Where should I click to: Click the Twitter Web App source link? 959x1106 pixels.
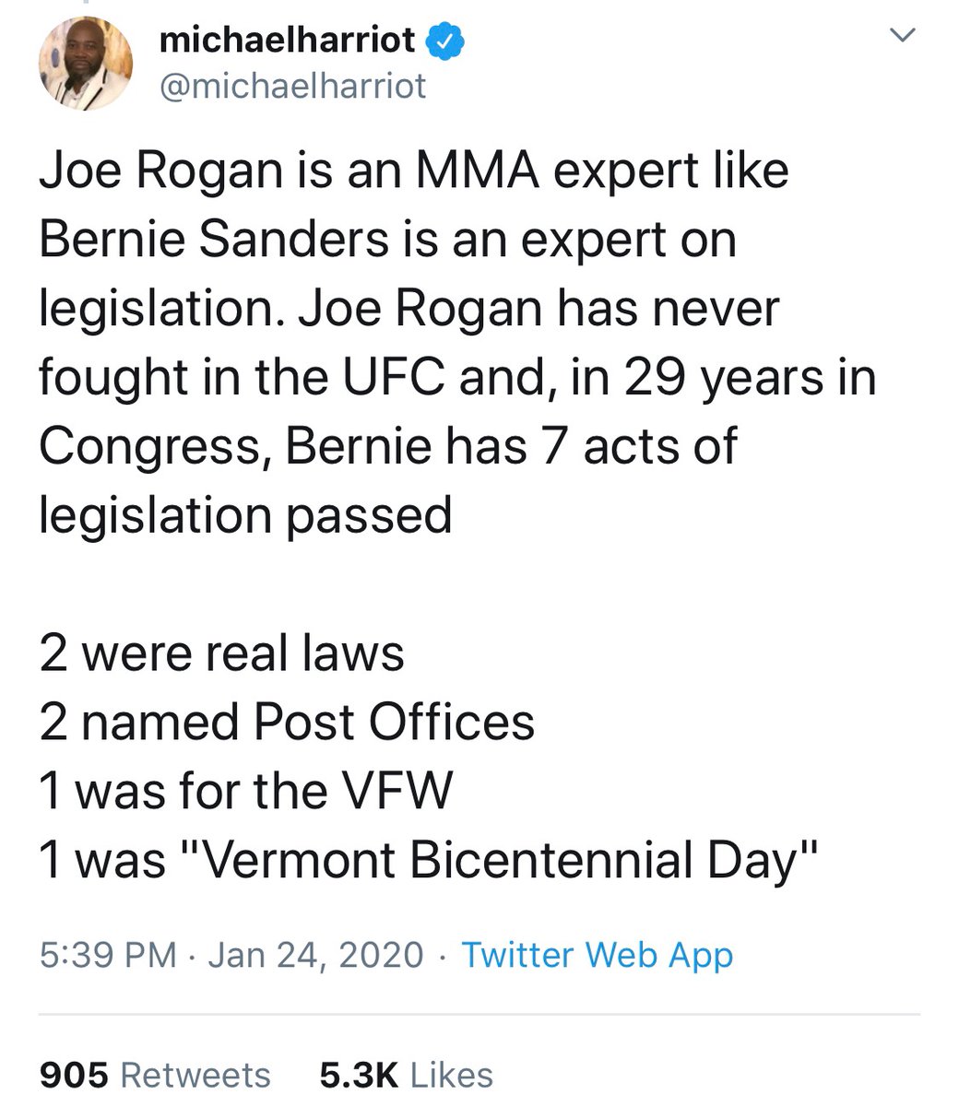point(597,954)
